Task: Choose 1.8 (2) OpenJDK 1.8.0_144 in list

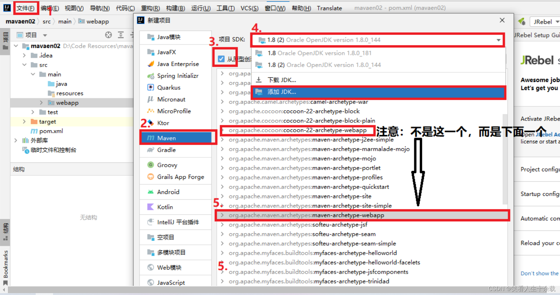Action: pyautogui.click(x=378, y=65)
